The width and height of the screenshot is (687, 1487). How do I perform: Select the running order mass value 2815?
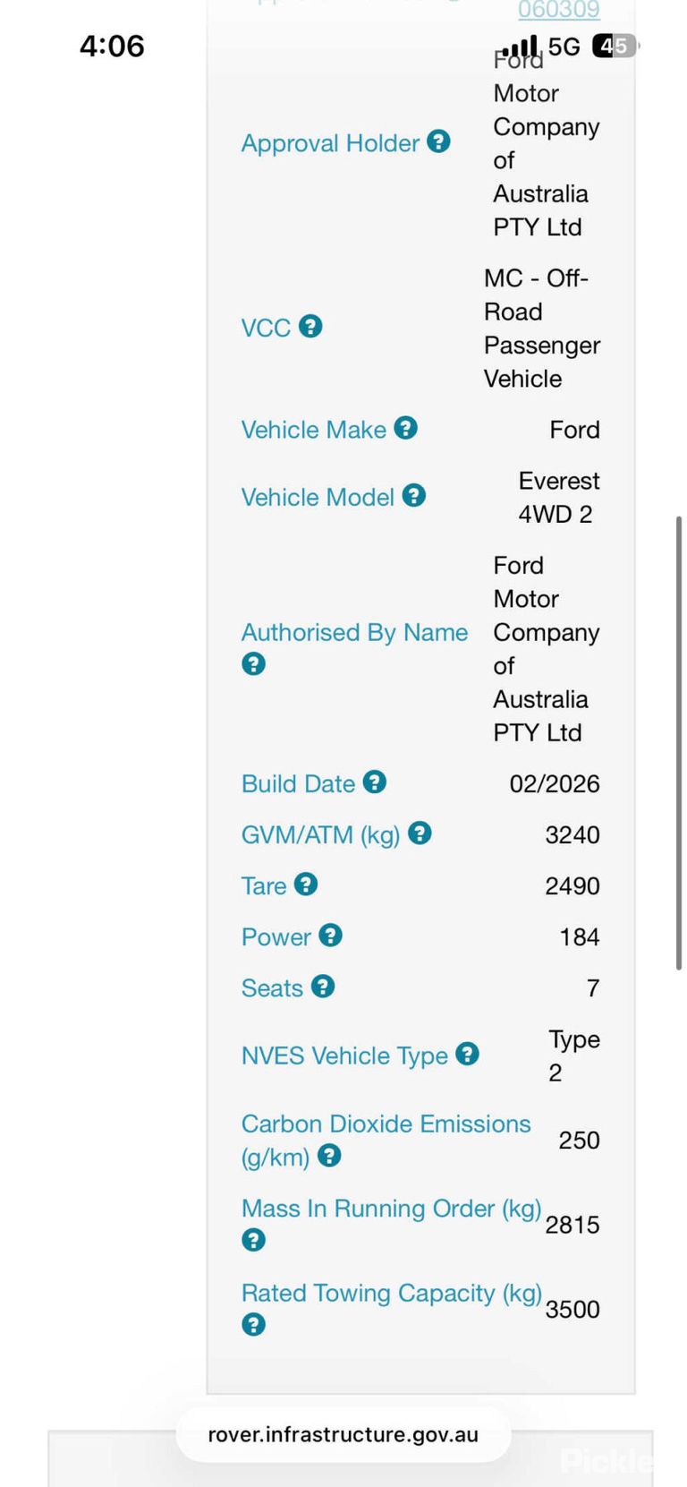[x=572, y=1225]
